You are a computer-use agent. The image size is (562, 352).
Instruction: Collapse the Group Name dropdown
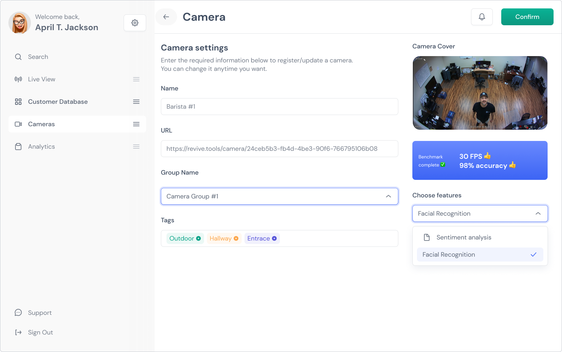pos(388,196)
